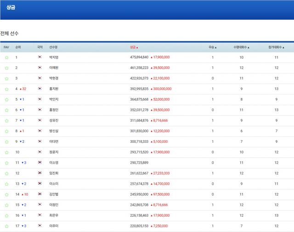The image size is (294, 232).
Task: Toggle the favorite star for 박현경
Action: (6, 79)
